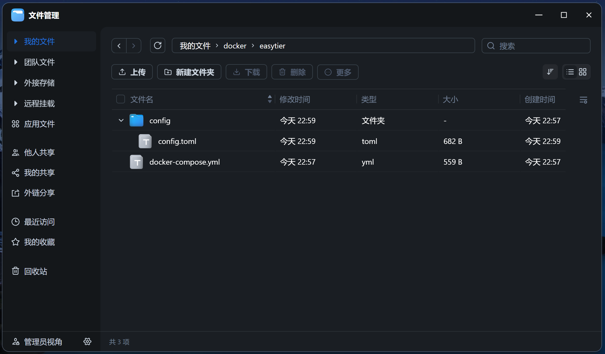Click the 下载 download icon
The width and height of the screenshot is (605, 354).
point(237,72)
